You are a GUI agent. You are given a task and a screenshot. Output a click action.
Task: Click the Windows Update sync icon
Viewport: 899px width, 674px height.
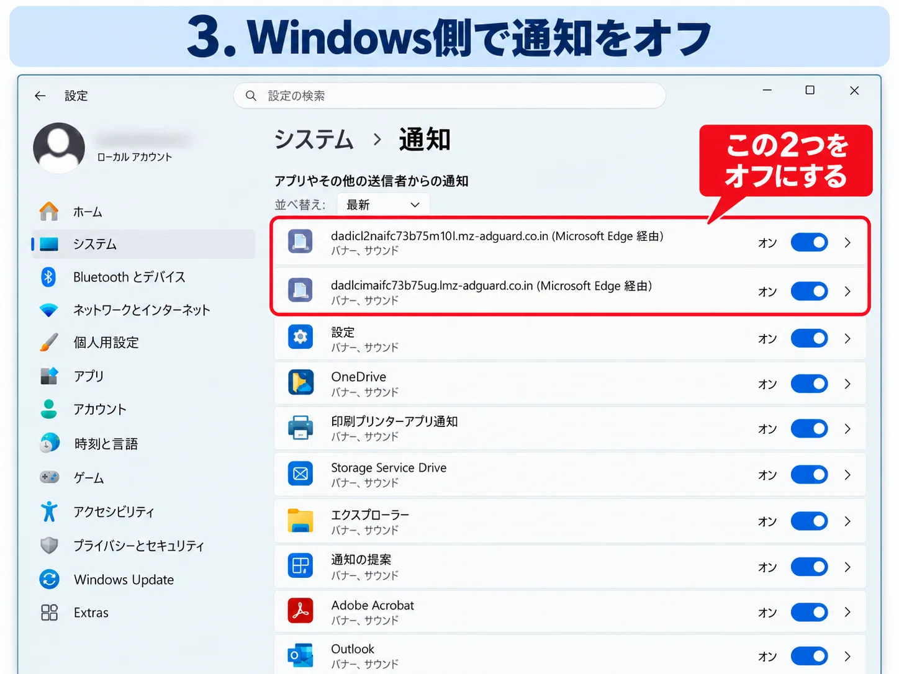[x=49, y=579]
